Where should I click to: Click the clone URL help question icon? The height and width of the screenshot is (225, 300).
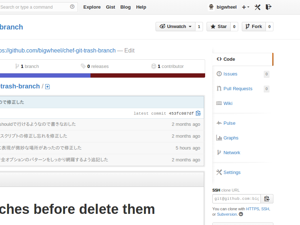tap(241, 214)
